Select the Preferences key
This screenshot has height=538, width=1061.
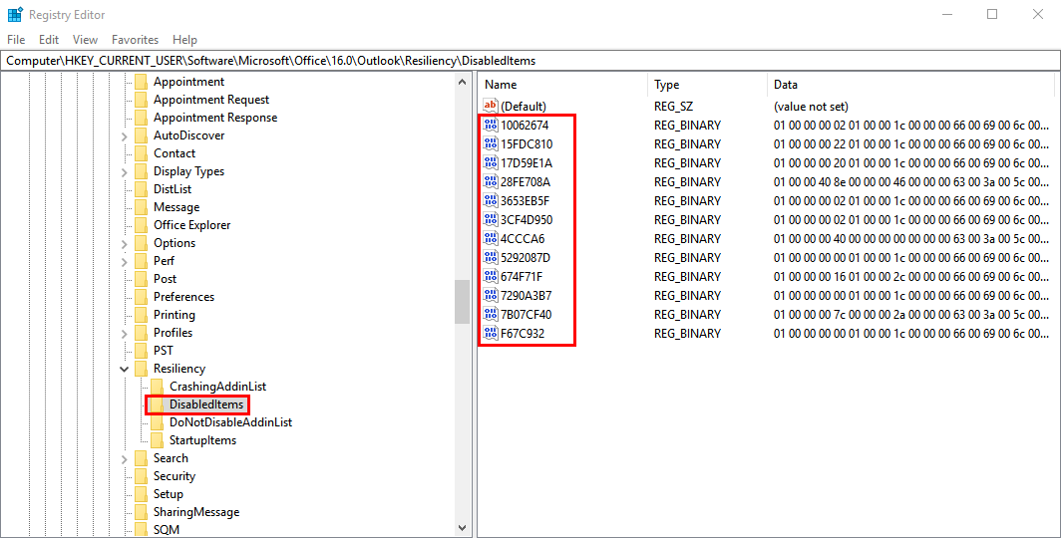(183, 297)
